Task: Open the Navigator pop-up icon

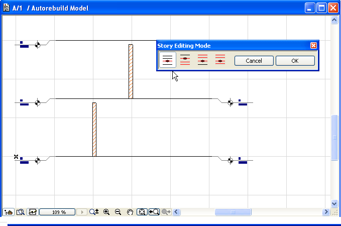Action: [9, 212]
